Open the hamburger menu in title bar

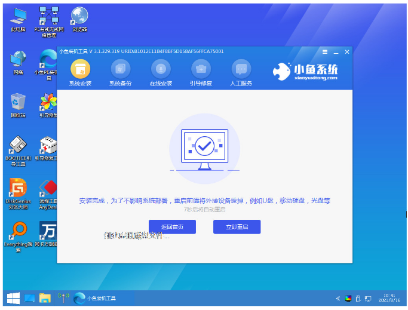tap(325, 52)
